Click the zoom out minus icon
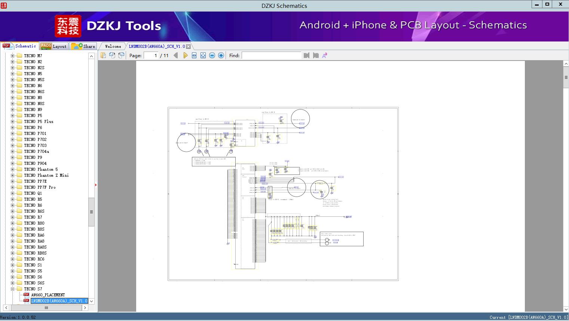 tap(212, 55)
